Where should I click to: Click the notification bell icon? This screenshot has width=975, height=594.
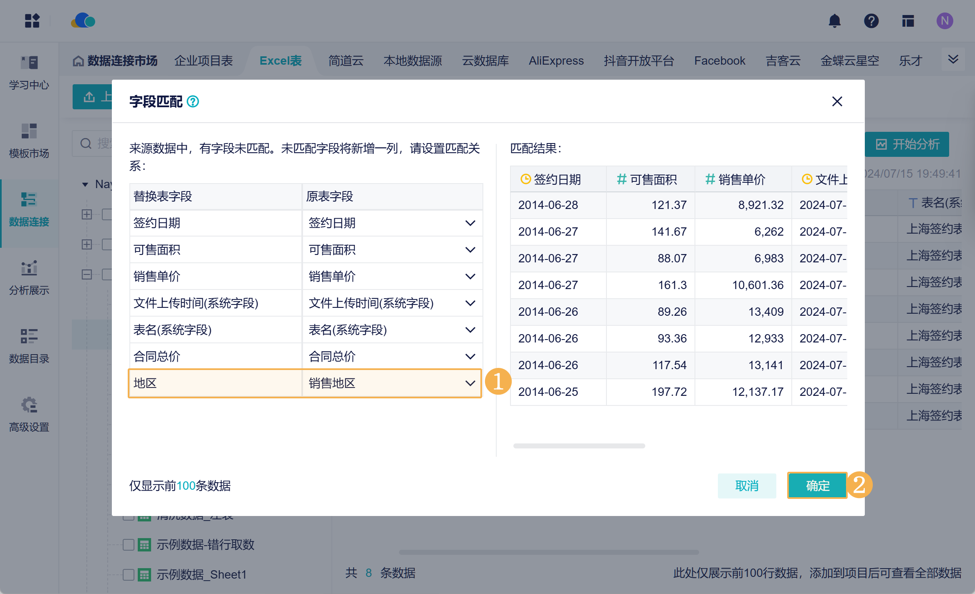tap(834, 21)
